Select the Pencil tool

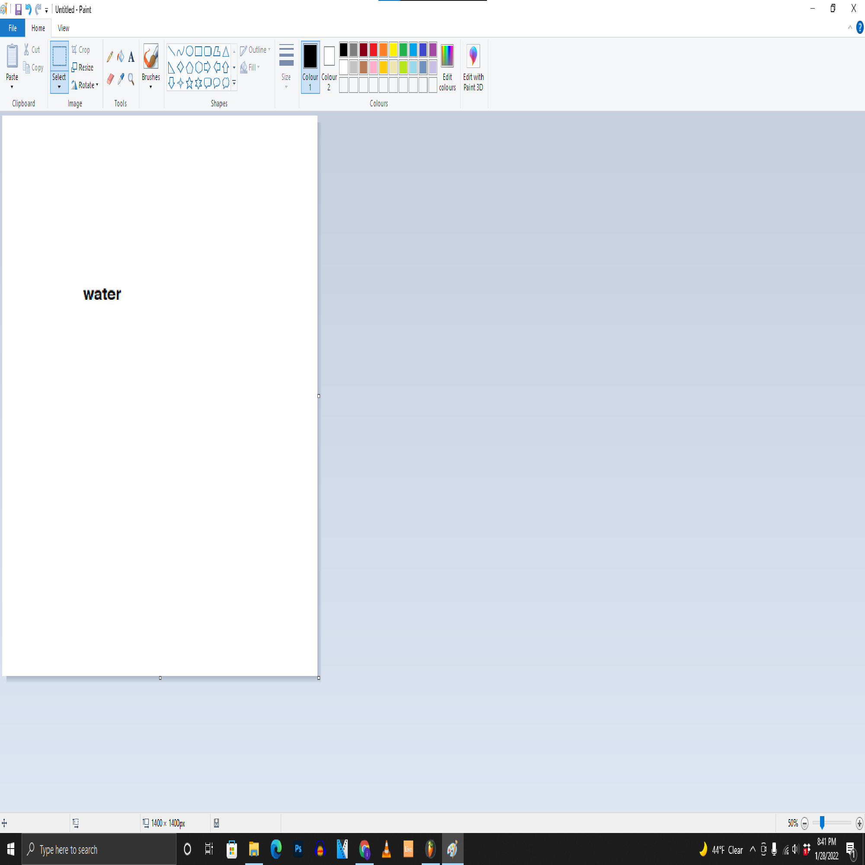110,56
